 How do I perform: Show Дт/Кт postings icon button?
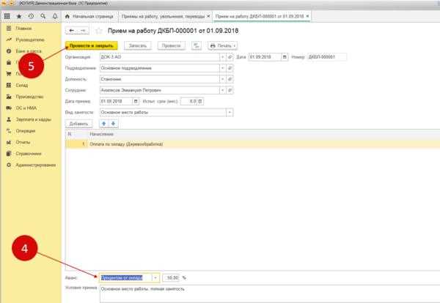197,45
